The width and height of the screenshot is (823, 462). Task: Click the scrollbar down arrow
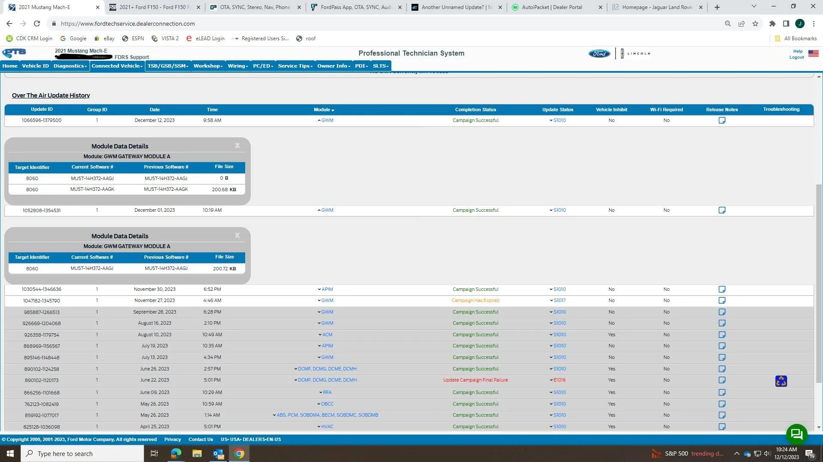coord(819,427)
